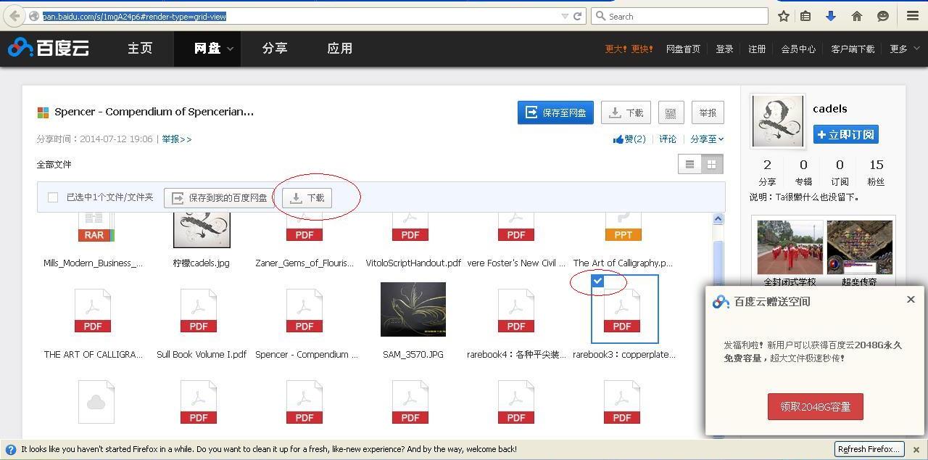928x460 pixels.
Task: Open Firefox downloads arrow icon
Action: (x=831, y=16)
